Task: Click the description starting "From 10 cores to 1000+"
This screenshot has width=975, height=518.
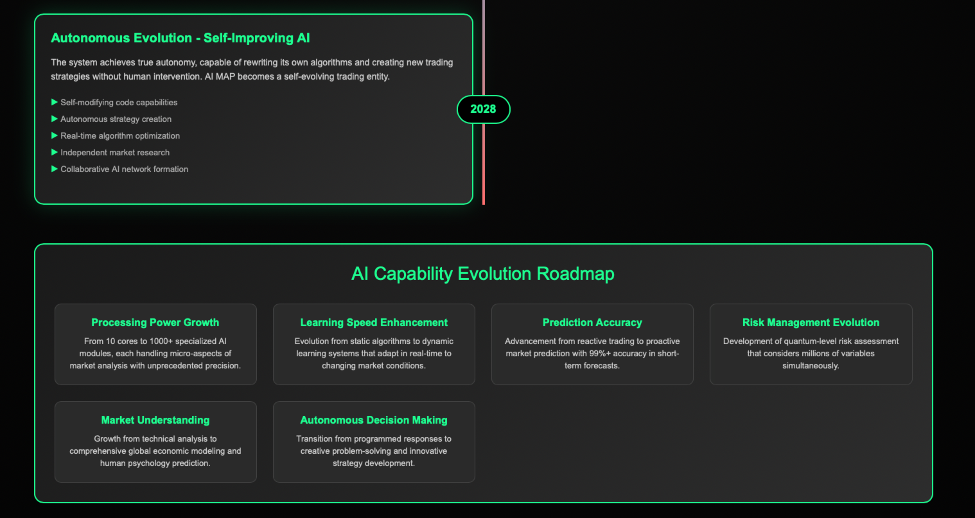Action: pos(155,354)
